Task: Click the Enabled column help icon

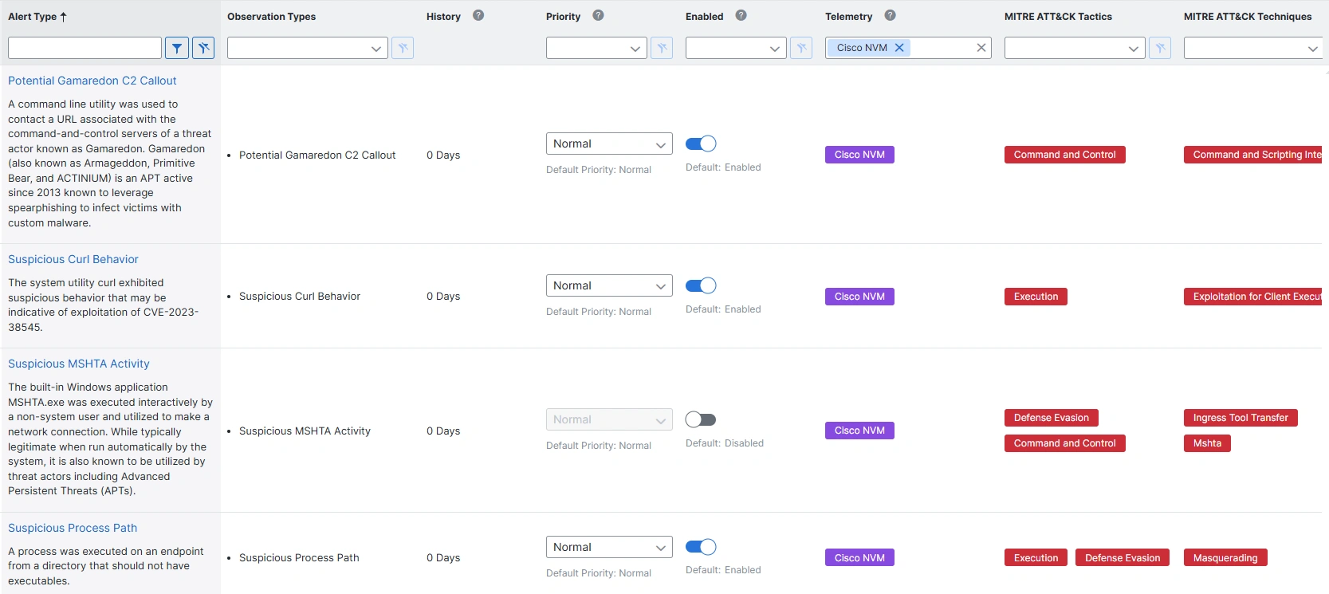Action: 741,15
